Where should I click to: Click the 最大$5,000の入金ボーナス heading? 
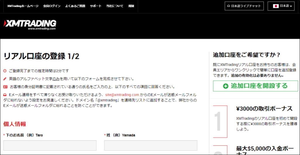point(265,150)
